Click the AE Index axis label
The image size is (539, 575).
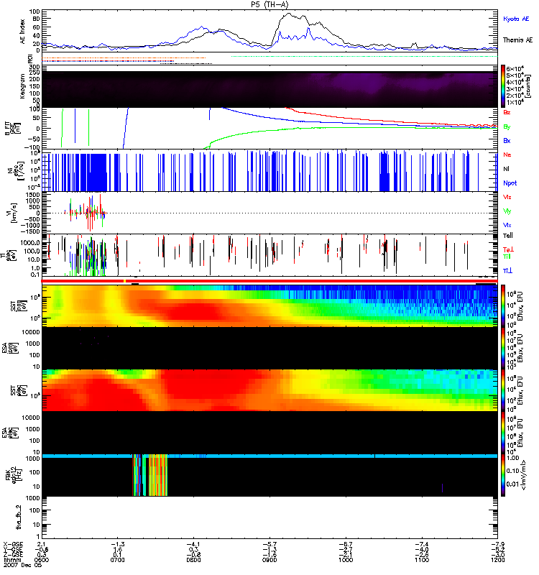pos(22,32)
